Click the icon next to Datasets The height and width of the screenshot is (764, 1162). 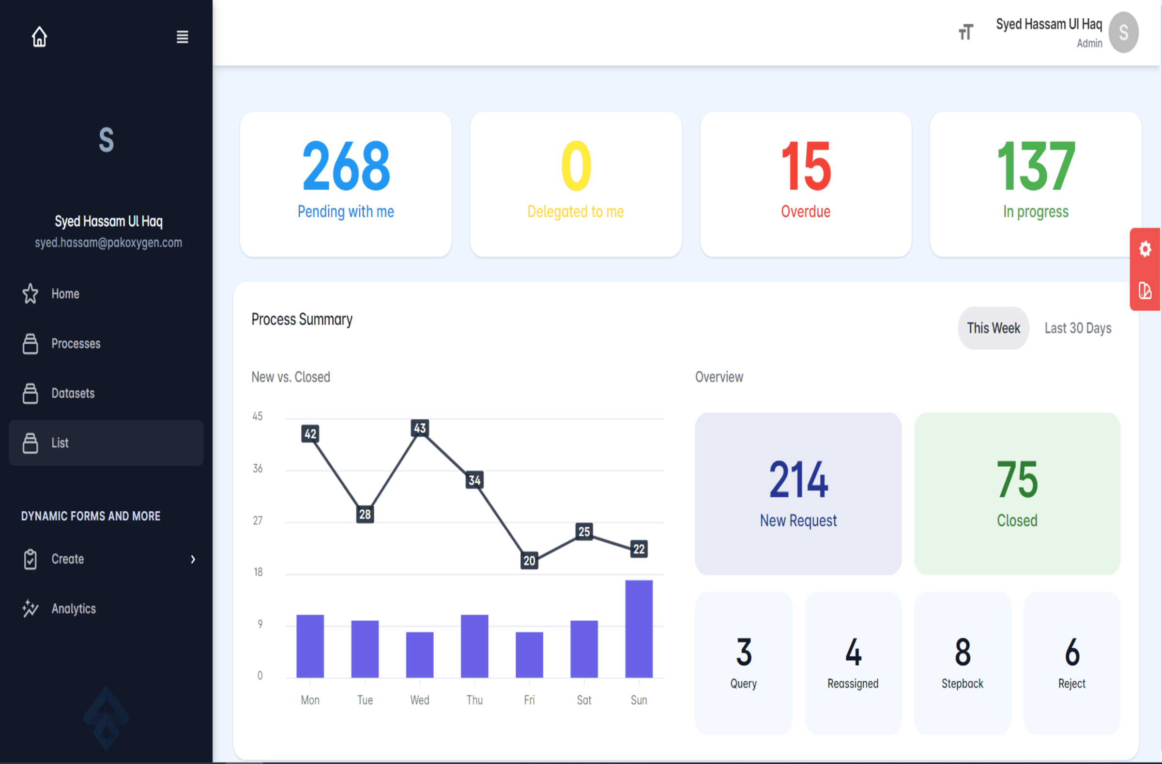(x=31, y=393)
